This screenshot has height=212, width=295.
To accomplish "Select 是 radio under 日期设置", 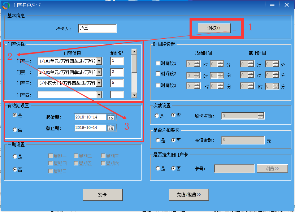I will tap(15, 157).
